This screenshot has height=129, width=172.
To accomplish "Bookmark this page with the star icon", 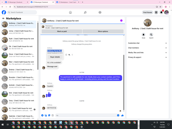I will [x=160, y=7].
